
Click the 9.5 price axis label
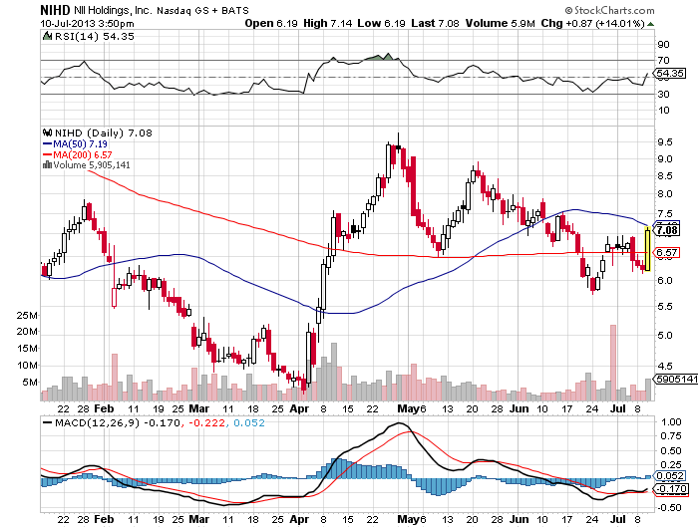[665, 142]
